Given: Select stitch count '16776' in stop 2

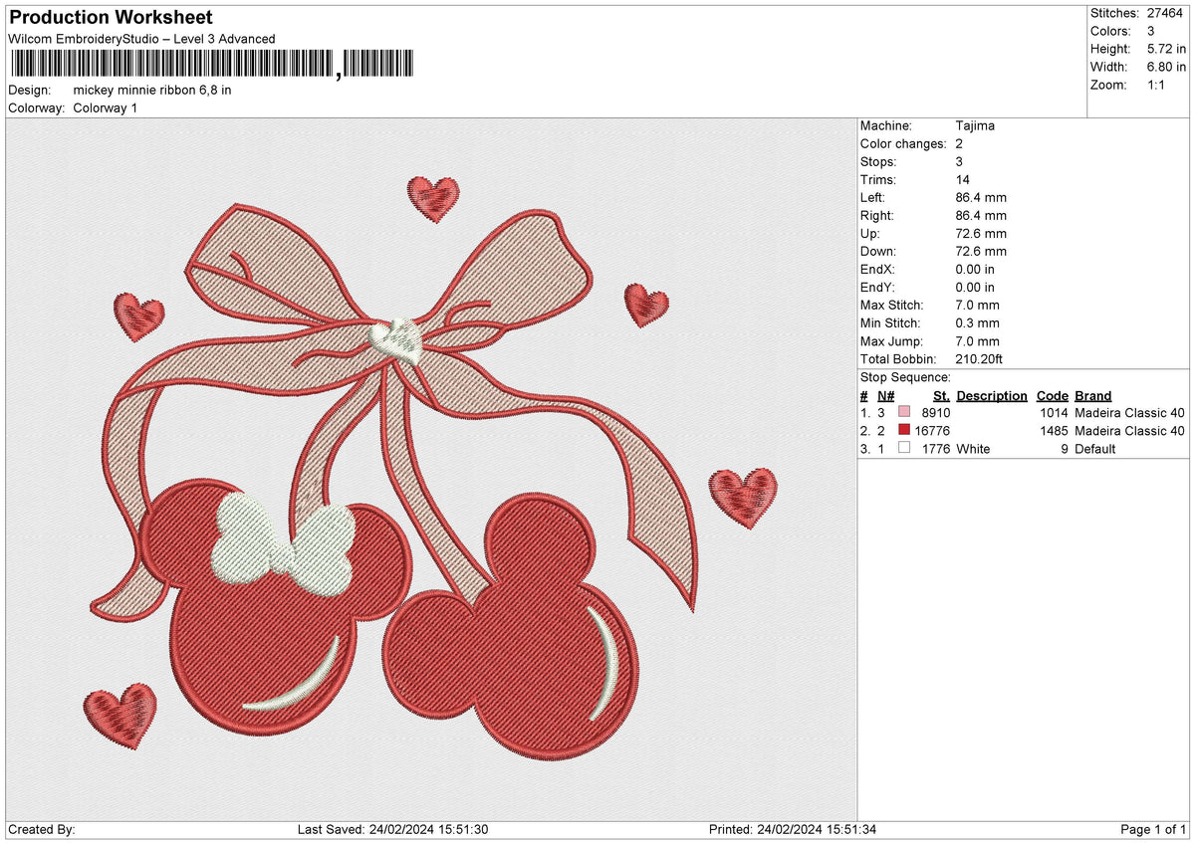Looking at the screenshot, I should click(933, 431).
